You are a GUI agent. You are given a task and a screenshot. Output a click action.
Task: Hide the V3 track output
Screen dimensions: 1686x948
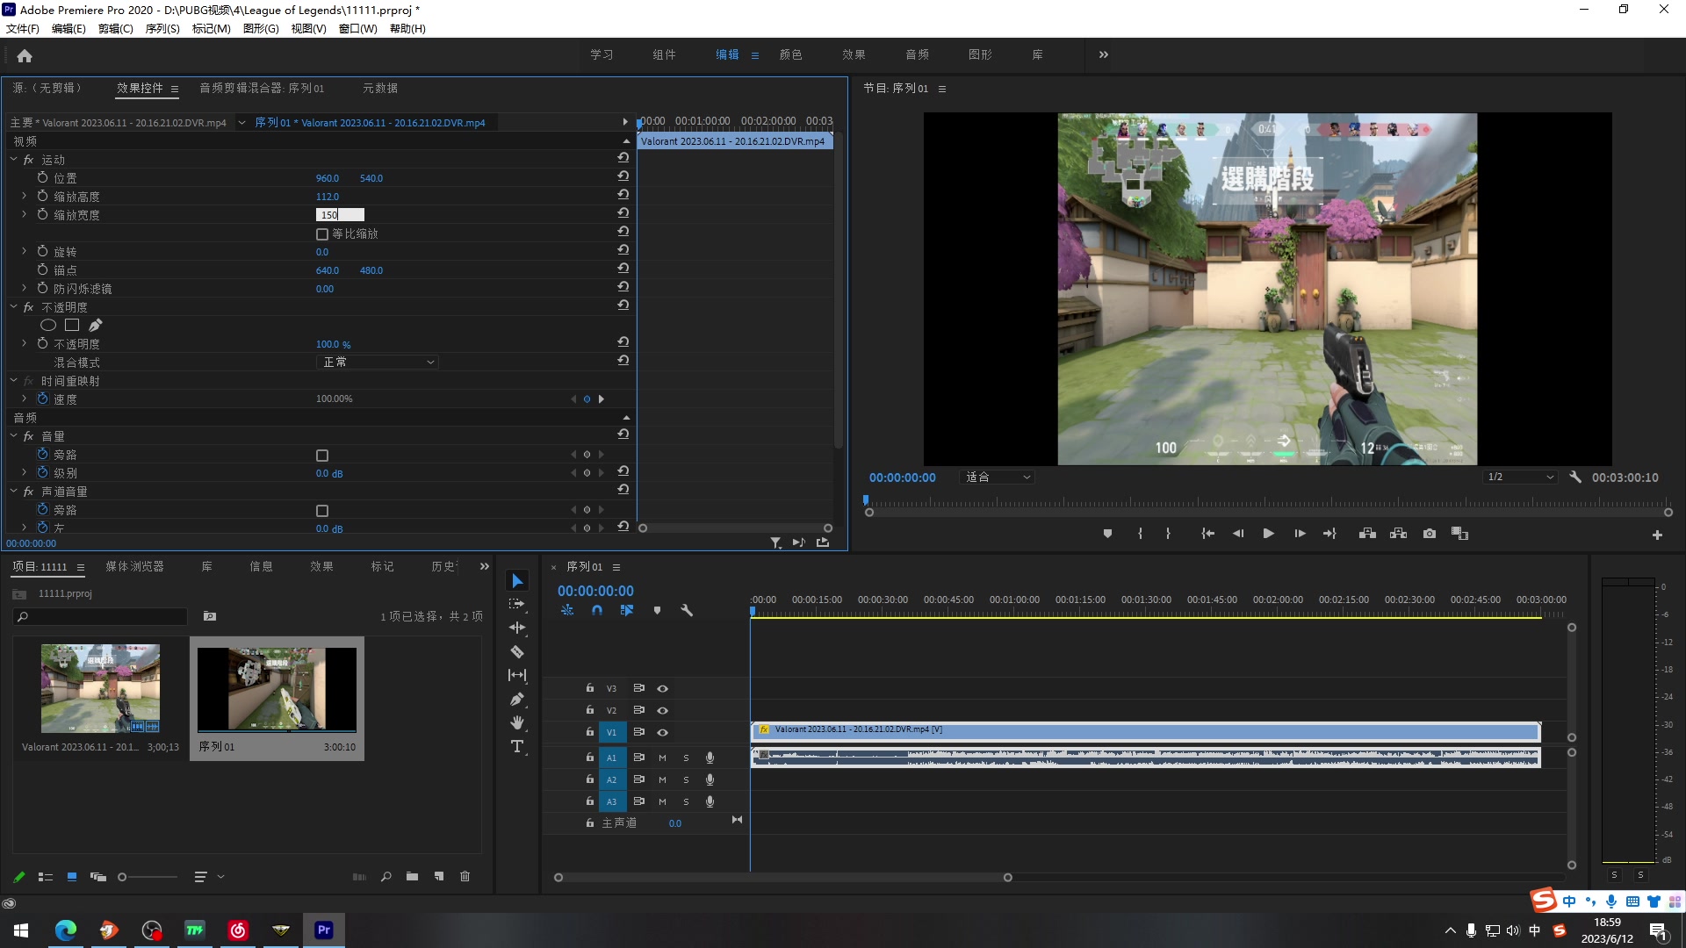click(663, 688)
